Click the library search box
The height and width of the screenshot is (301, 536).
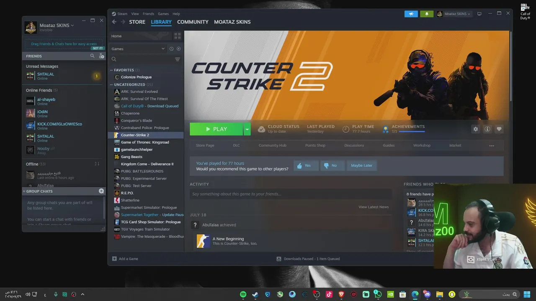point(142,59)
